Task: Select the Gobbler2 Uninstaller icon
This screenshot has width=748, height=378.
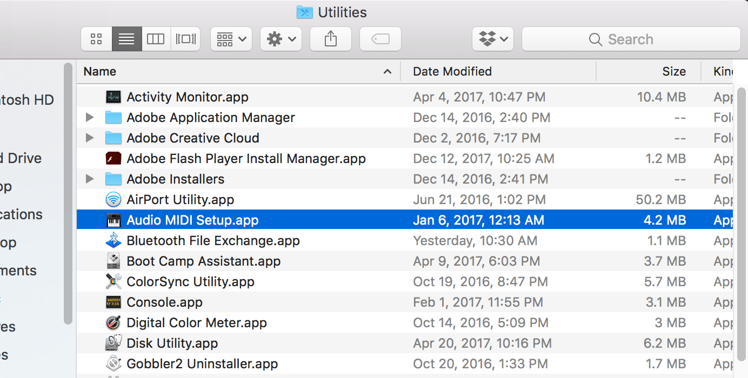Action: tap(113, 364)
